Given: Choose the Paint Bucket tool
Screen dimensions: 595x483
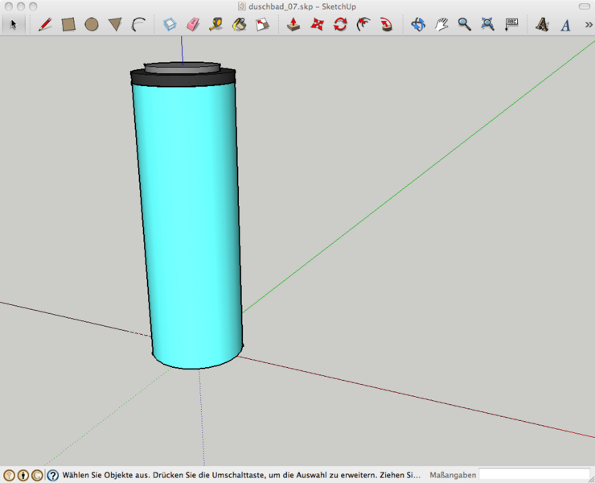Looking at the screenshot, I should (239, 24).
